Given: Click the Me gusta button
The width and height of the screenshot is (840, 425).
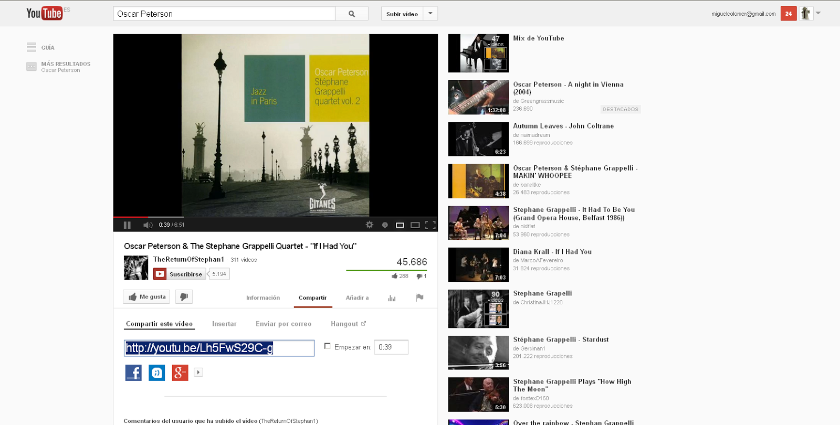Looking at the screenshot, I should (x=146, y=297).
